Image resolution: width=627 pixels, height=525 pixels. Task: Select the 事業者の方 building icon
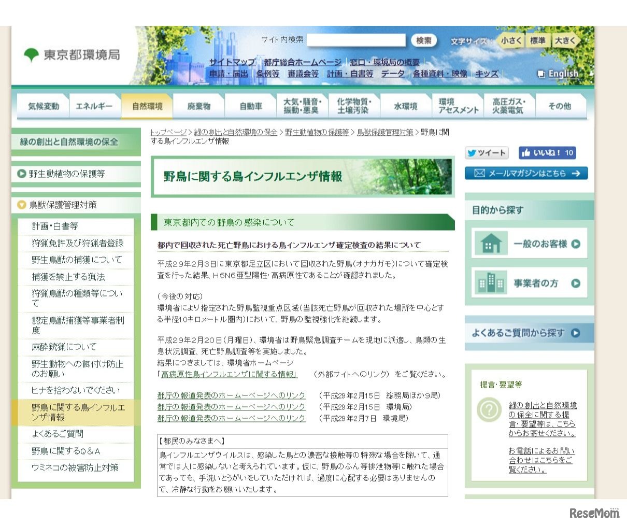(490, 283)
